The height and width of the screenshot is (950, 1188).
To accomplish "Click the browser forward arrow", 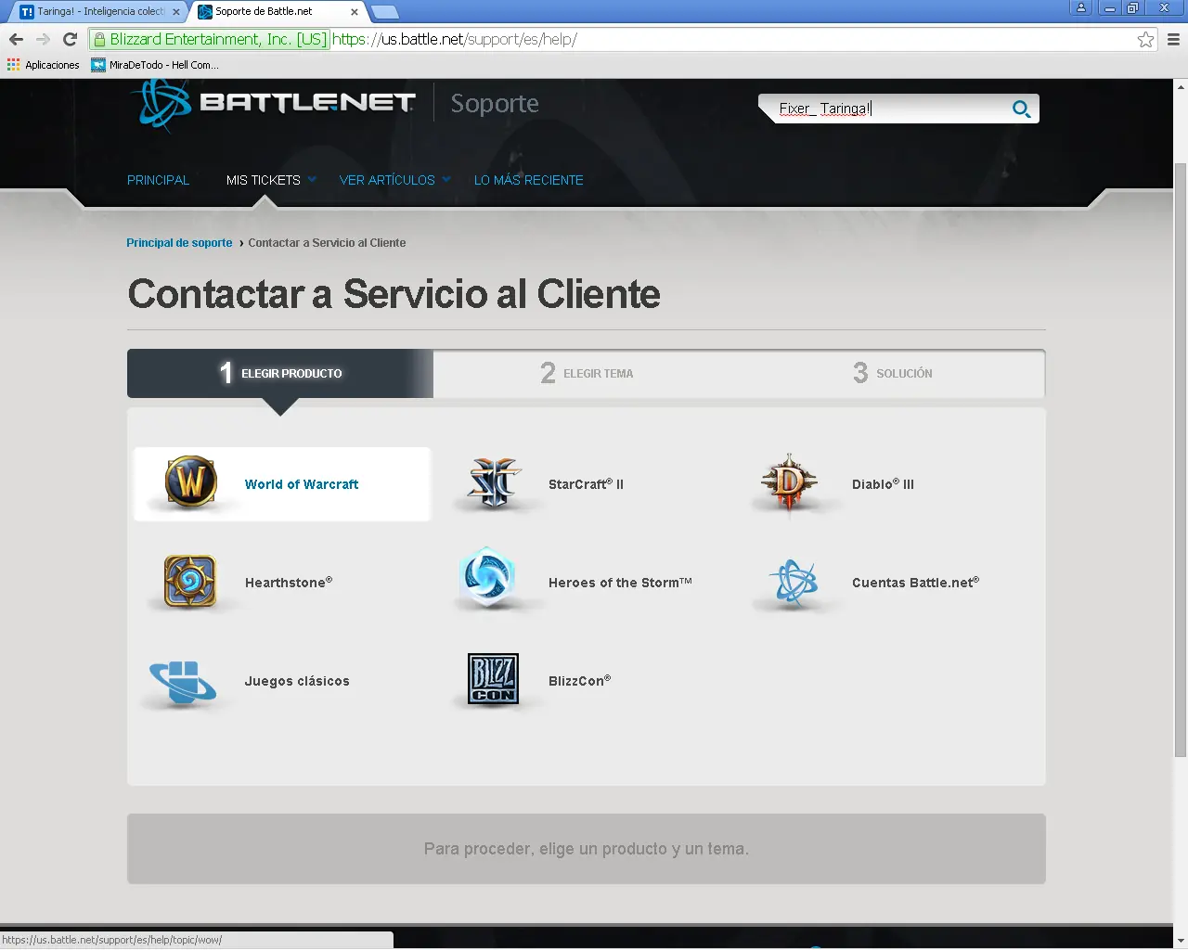I will point(43,39).
